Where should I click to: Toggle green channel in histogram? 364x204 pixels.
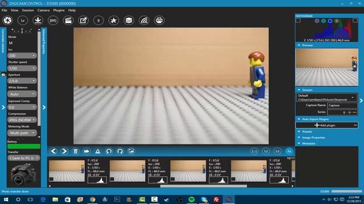pyautogui.click(x=324, y=21)
